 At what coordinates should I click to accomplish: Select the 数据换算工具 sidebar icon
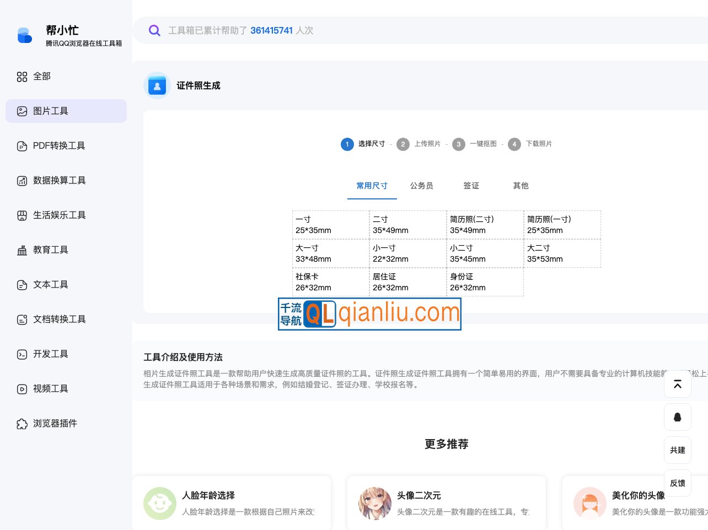(x=22, y=180)
